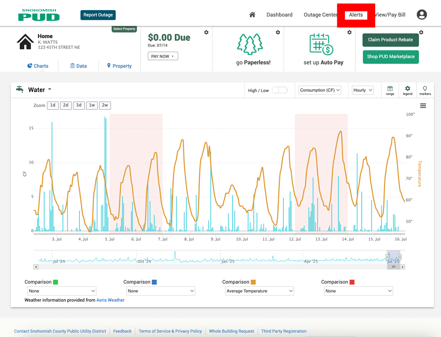Open the chart legend gear icon

407,90
